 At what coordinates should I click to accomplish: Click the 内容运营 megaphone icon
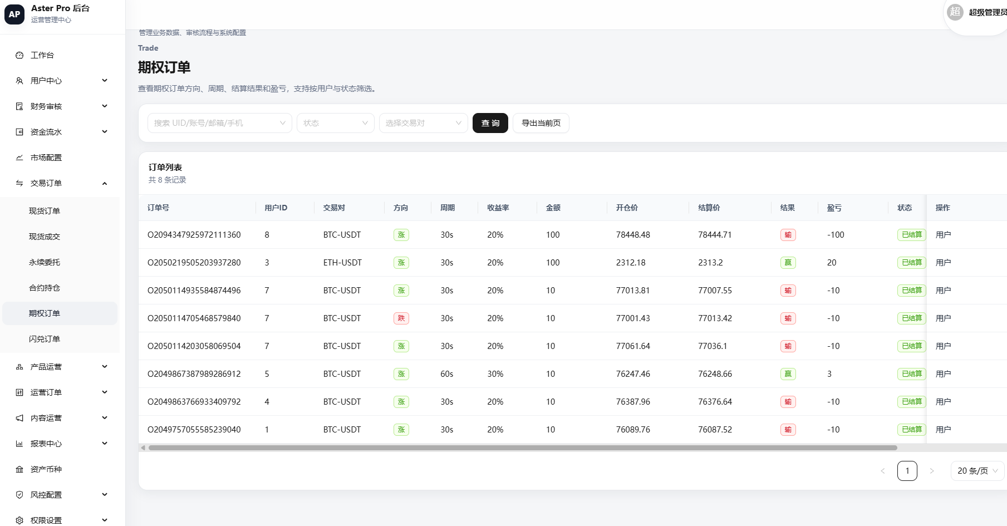click(x=19, y=418)
